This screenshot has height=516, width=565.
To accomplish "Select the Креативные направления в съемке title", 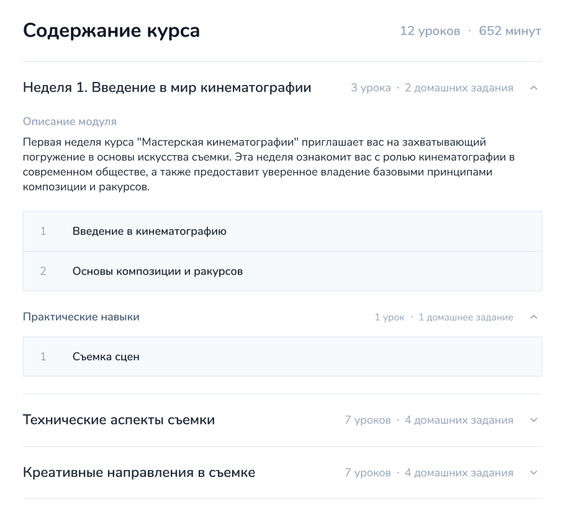I will [139, 473].
